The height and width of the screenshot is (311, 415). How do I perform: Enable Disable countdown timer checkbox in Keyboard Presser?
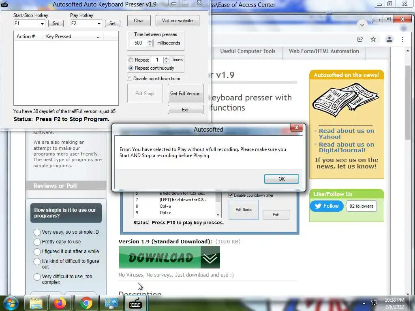click(129, 79)
